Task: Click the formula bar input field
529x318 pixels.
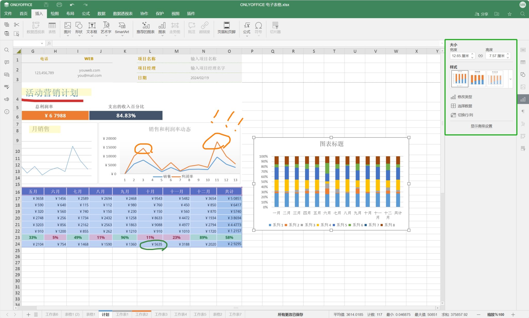Action: 246,43
